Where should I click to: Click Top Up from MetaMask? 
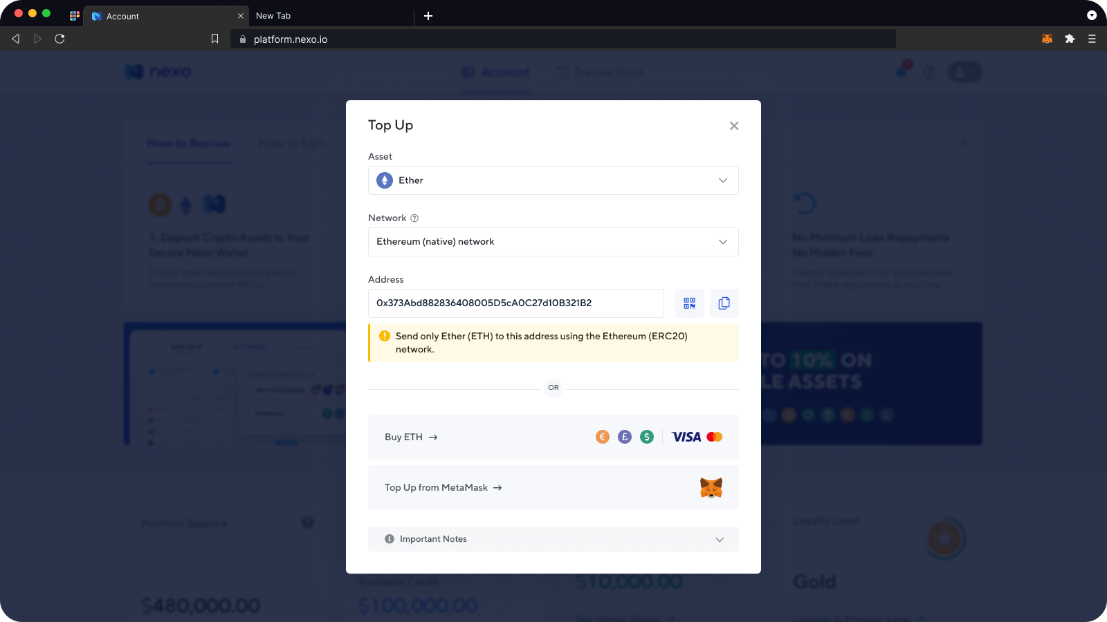click(553, 488)
